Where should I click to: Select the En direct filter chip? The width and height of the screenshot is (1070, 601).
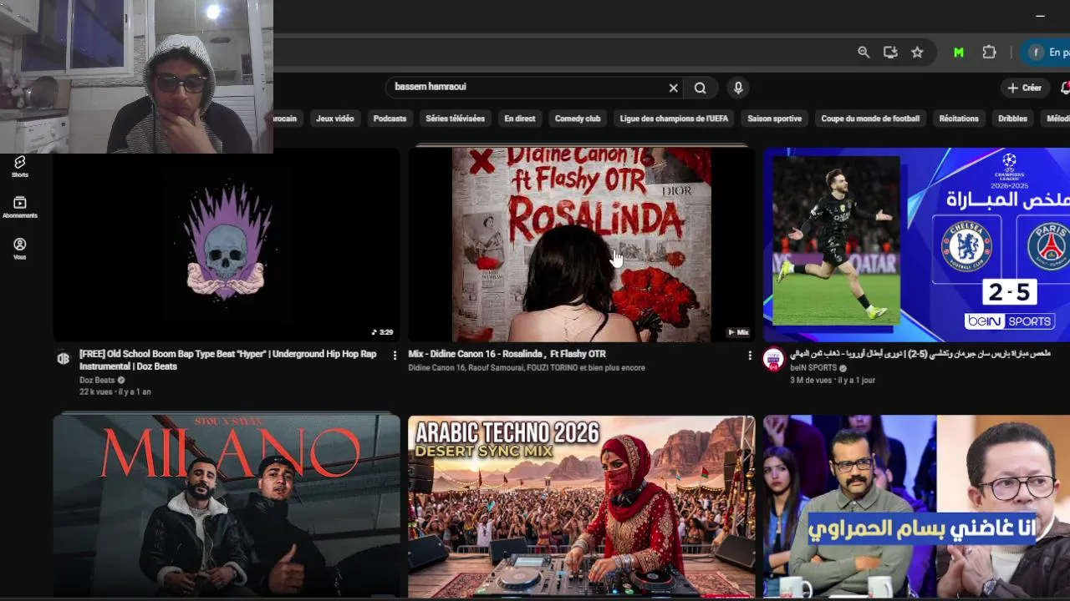click(x=519, y=119)
